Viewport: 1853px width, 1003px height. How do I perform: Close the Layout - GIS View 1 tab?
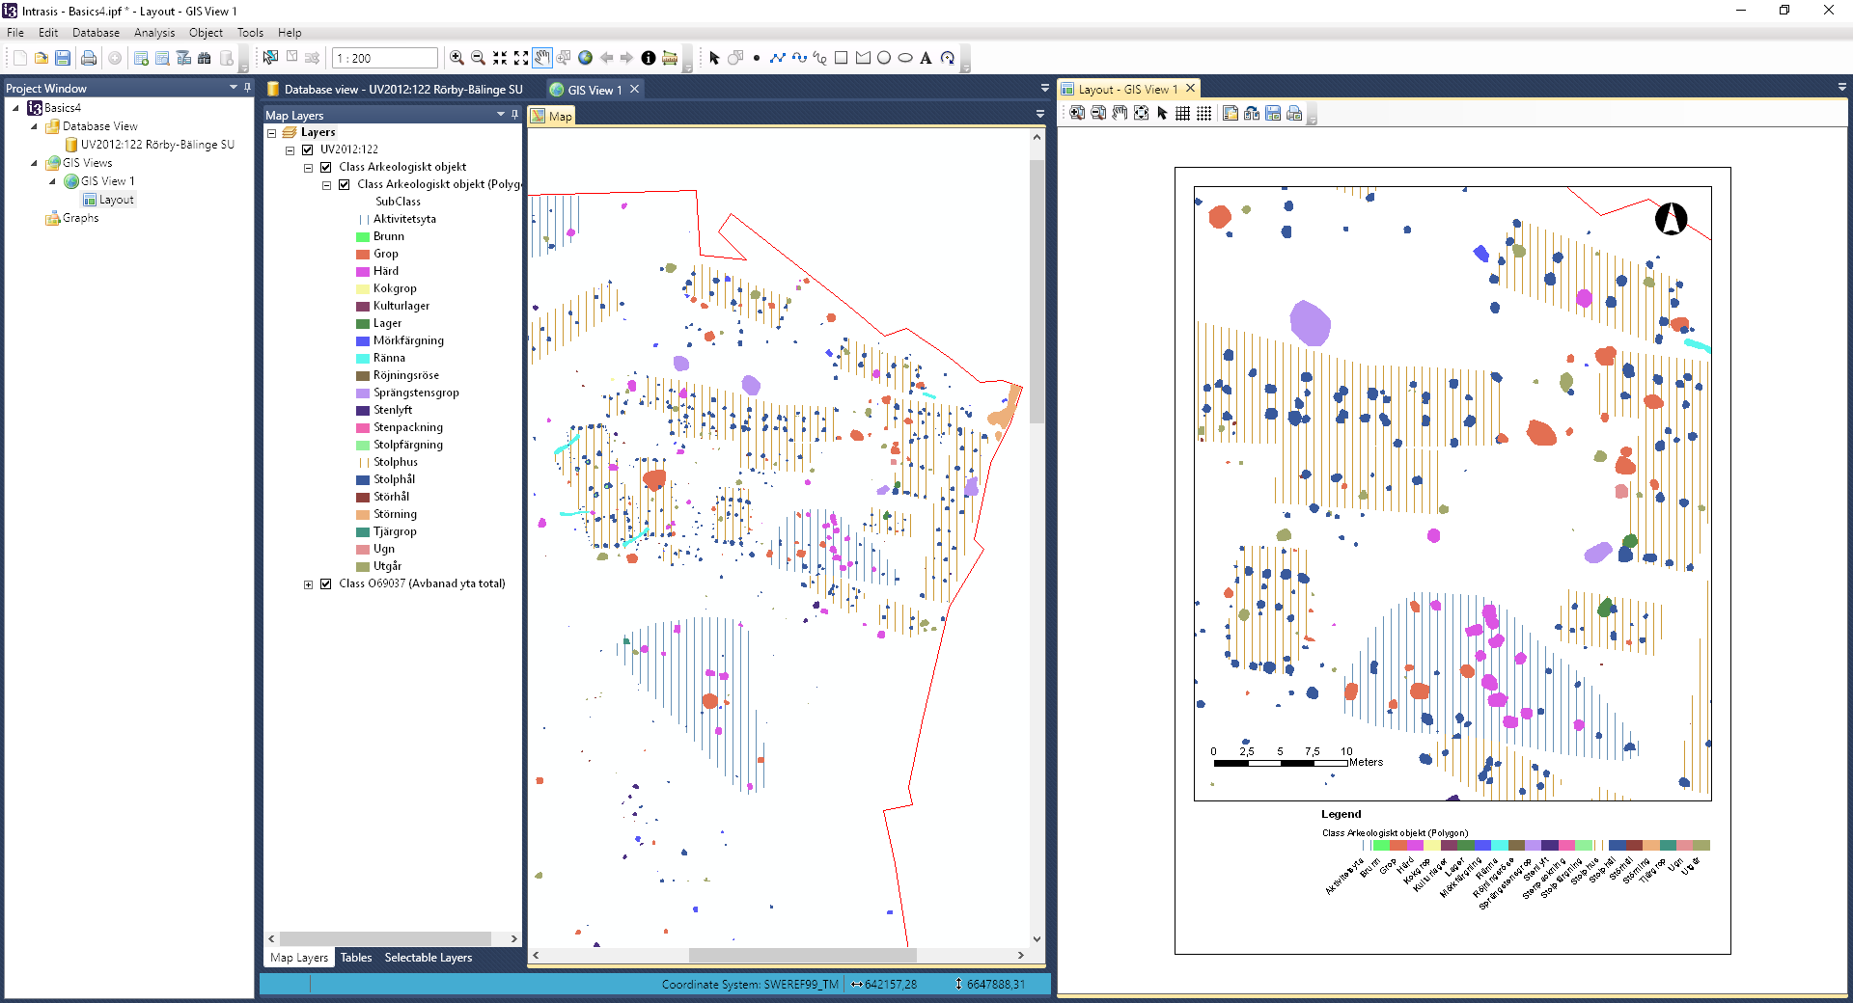pos(1191,89)
